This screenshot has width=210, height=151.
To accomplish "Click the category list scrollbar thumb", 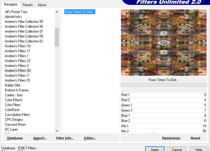I will [57, 37].
